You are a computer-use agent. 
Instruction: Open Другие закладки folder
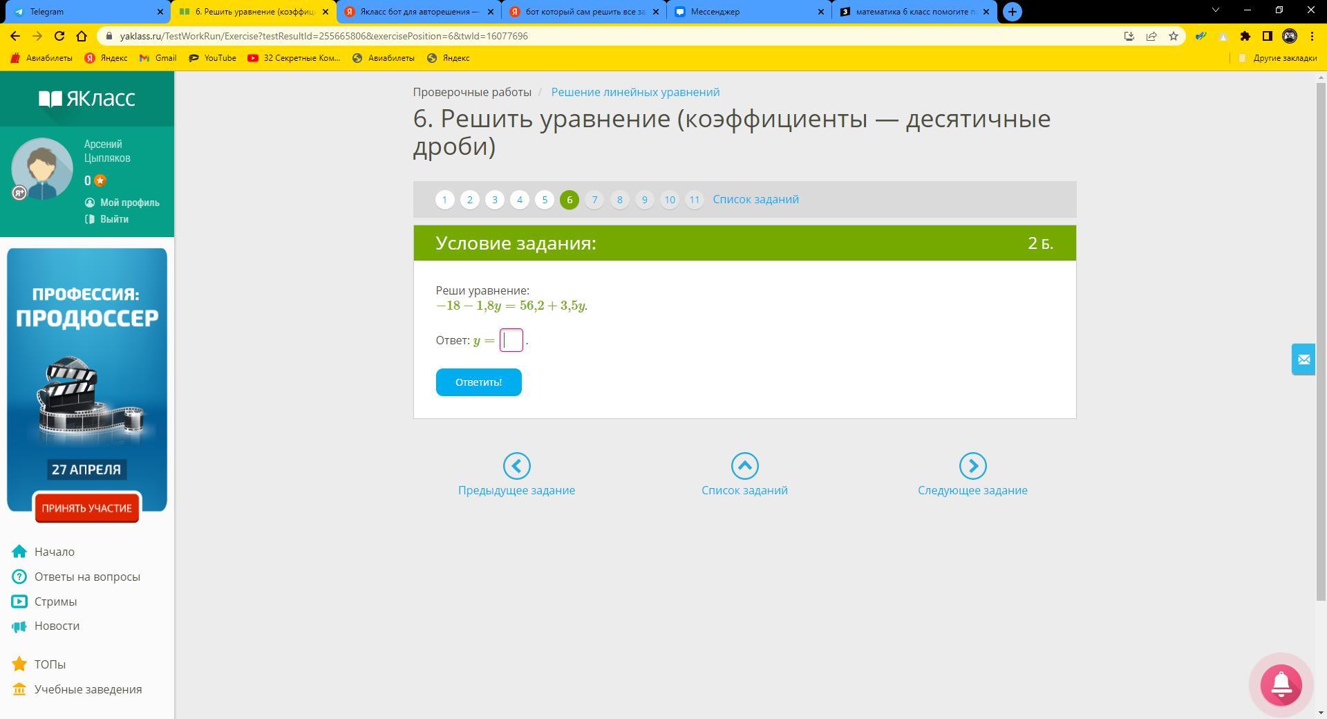1277,58
